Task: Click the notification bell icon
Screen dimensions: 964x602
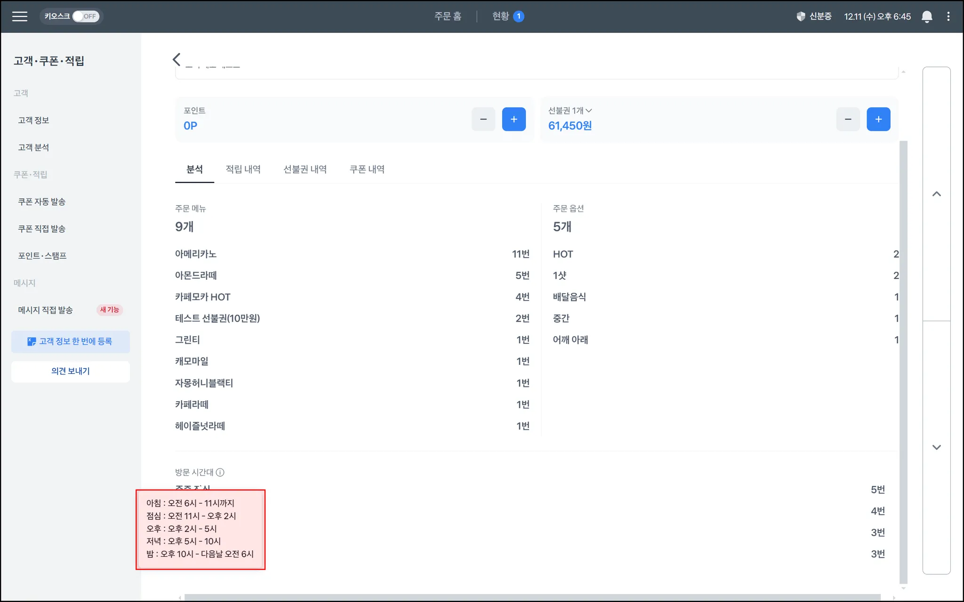Action: tap(926, 16)
